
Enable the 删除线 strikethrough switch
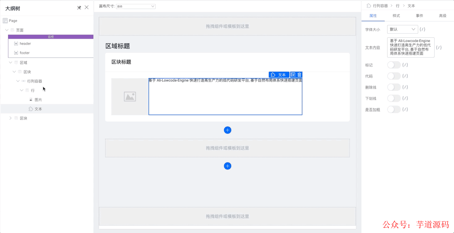tap(394, 87)
